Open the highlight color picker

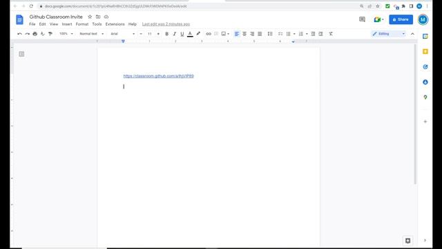pyautogui.click(x=198, y=34)
